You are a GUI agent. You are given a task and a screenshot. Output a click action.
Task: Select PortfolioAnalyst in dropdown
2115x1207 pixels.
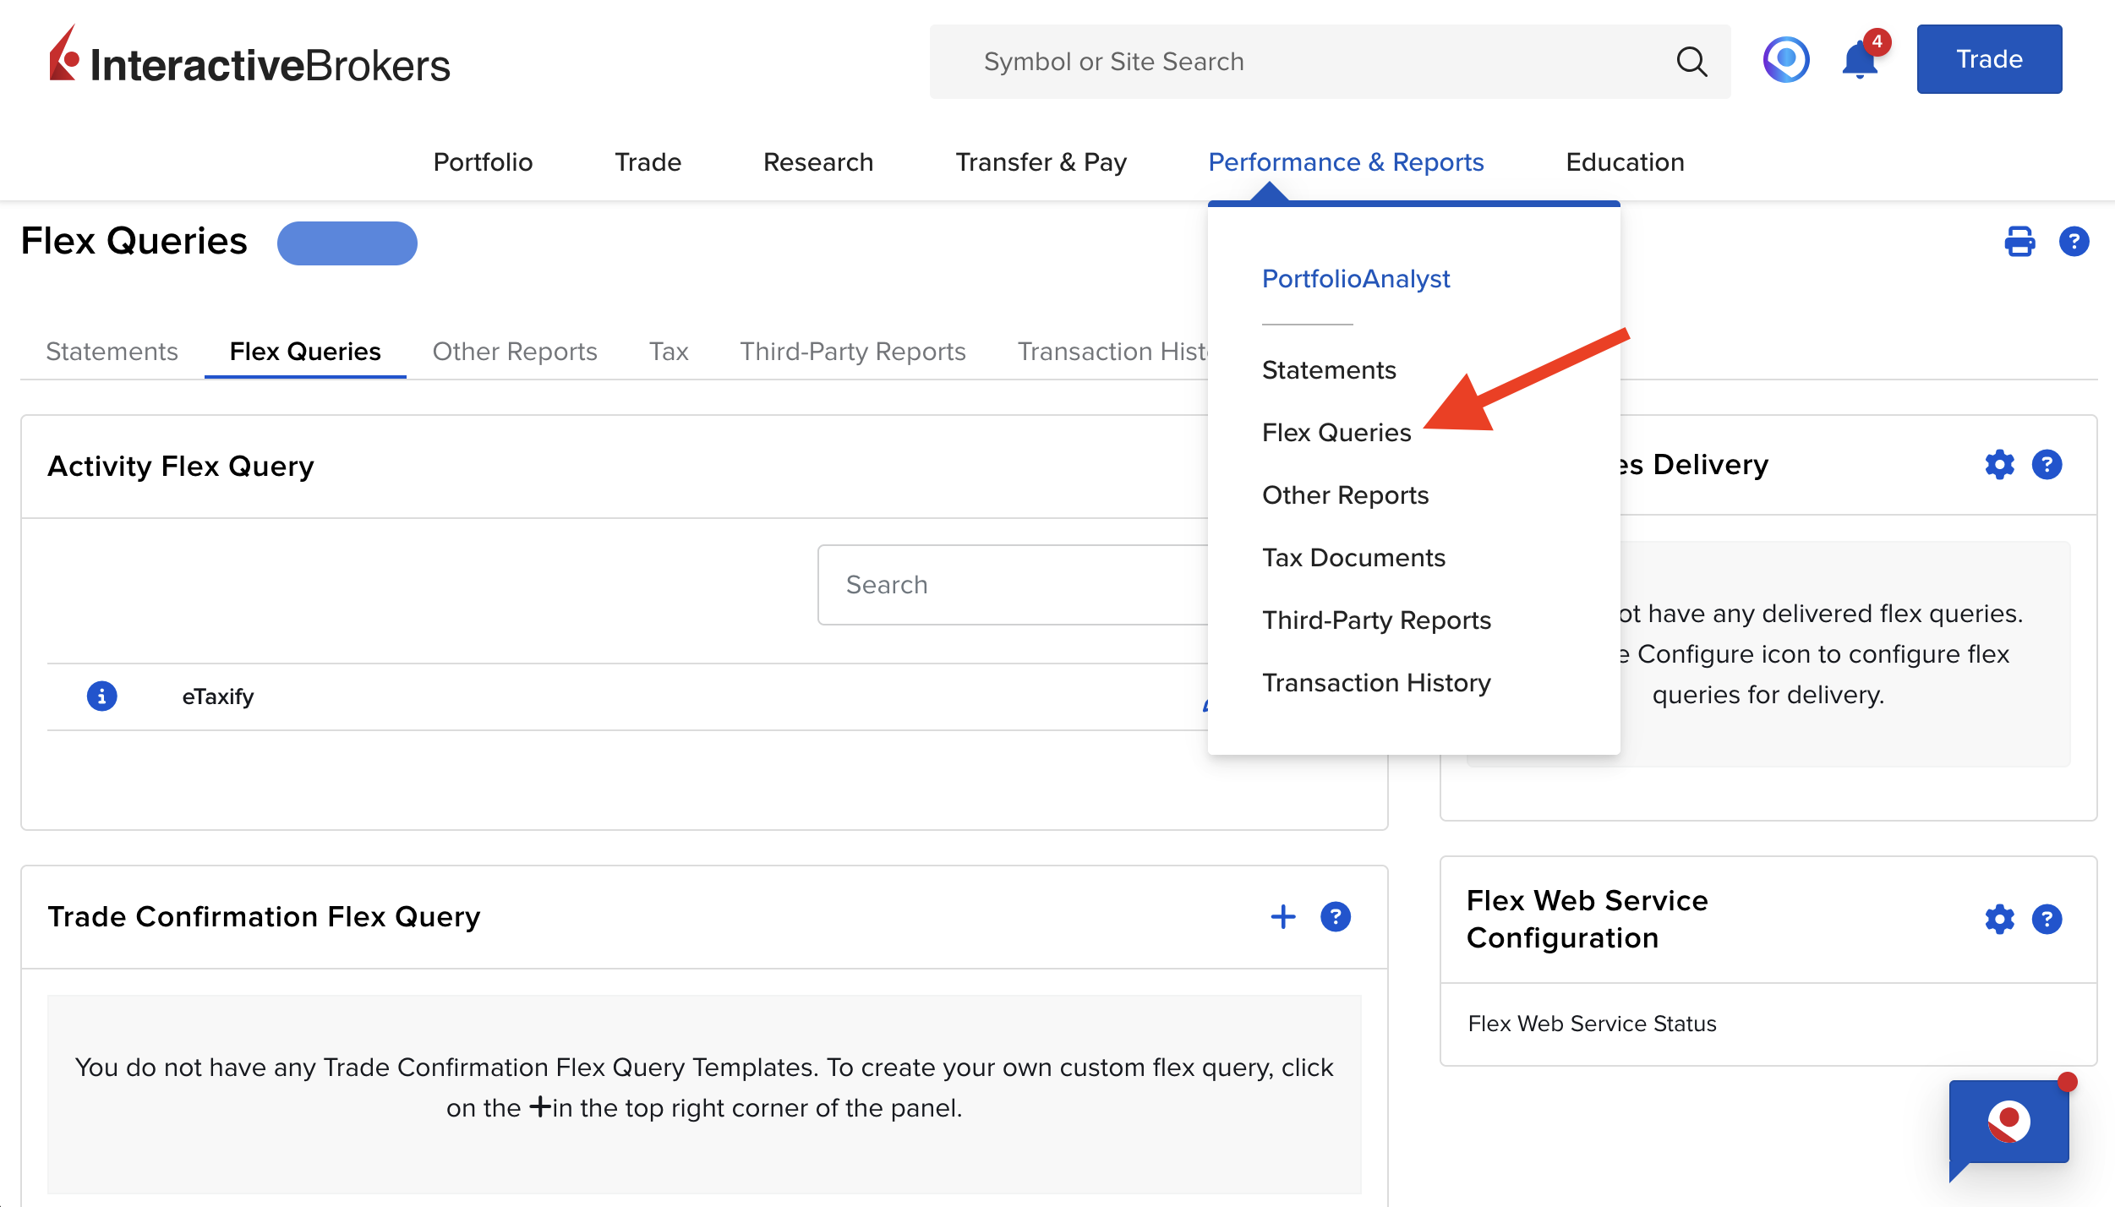tap(1356, 279)
